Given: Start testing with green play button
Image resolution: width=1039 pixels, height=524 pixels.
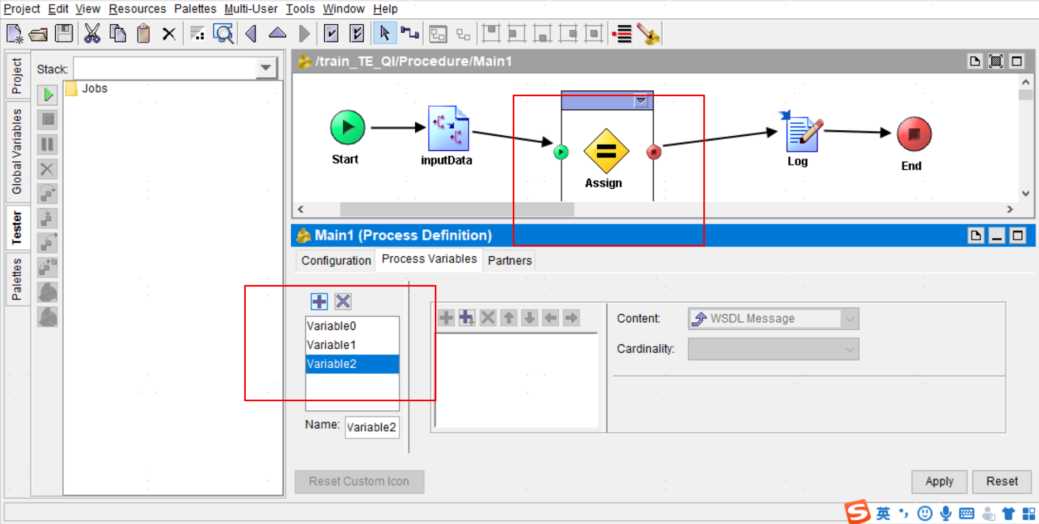Looking at the screenshot, I should coord(48,95).
